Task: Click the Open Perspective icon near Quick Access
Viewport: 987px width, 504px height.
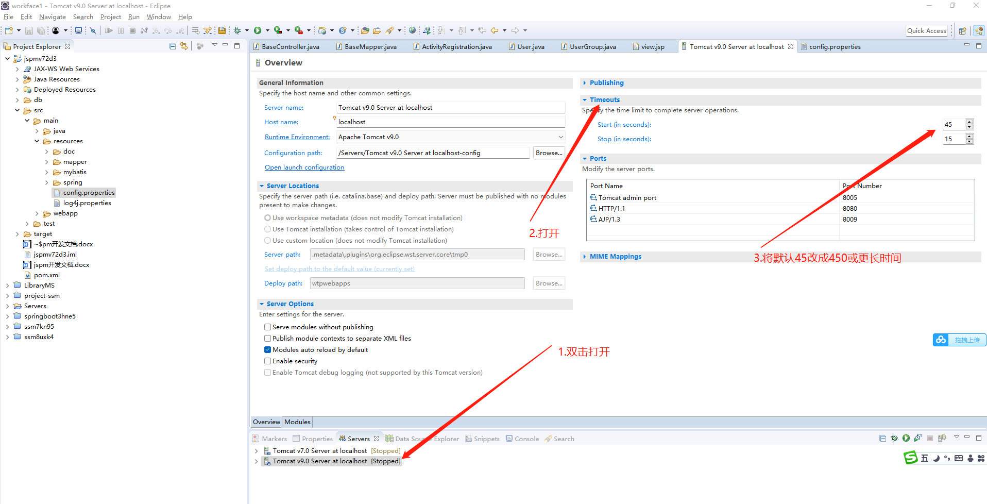Action: [x=962, y=31]
